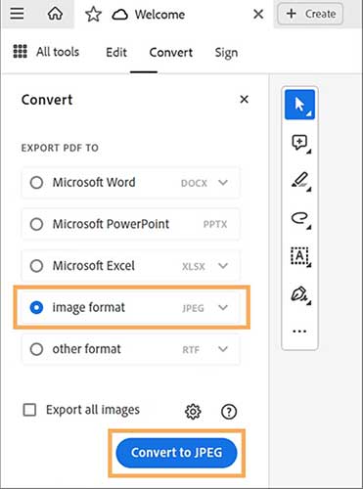The height and width of the screenshot is (489, 363).
Task: Switch to the Convert tab
Action: click(170, 52)
